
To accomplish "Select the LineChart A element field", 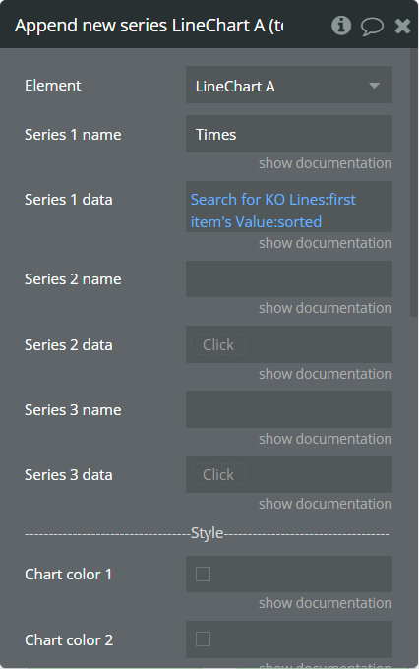I will [289, 85].
